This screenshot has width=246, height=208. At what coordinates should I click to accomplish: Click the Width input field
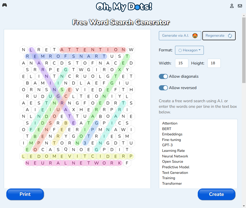tap(182, 63)
